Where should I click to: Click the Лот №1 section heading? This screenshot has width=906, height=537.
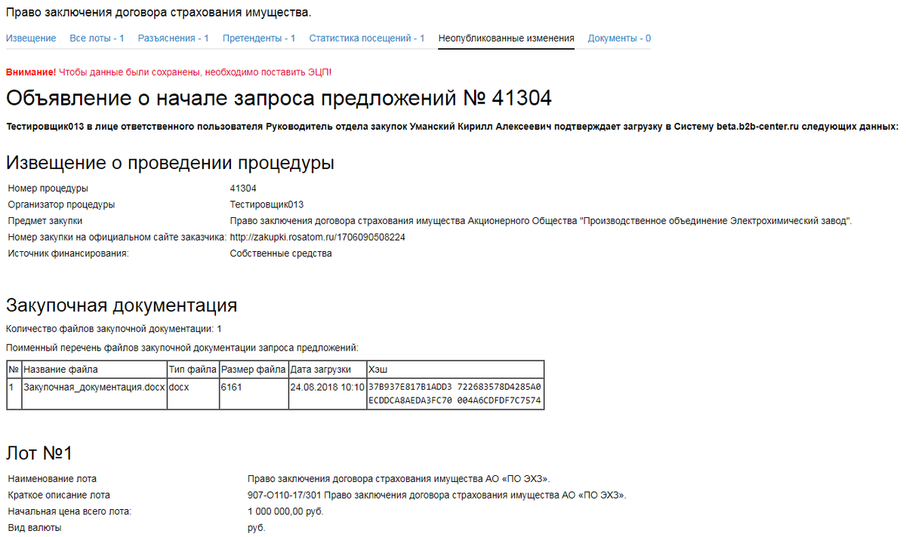(39, 453)
